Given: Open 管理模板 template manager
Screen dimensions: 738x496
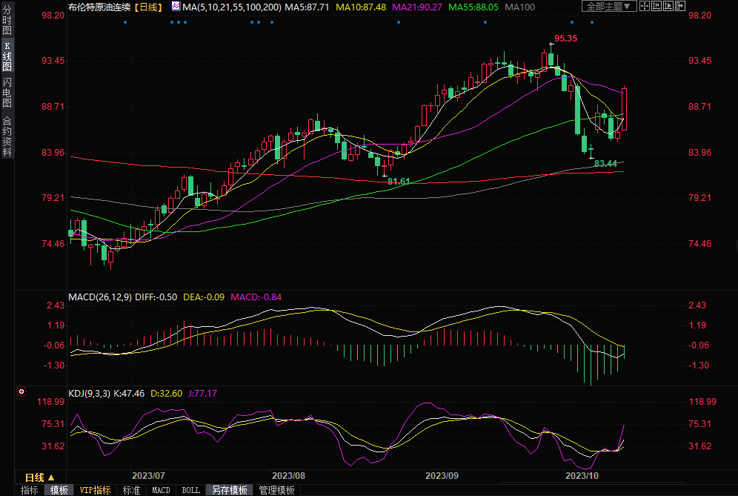Looking at the screenshot, I should [x=276, y=490].
